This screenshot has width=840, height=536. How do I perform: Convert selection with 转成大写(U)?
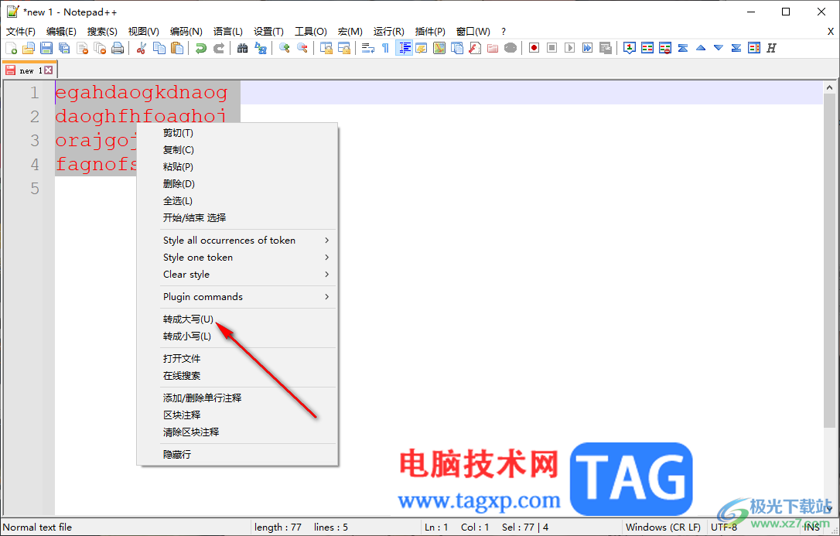coord(237,319)
